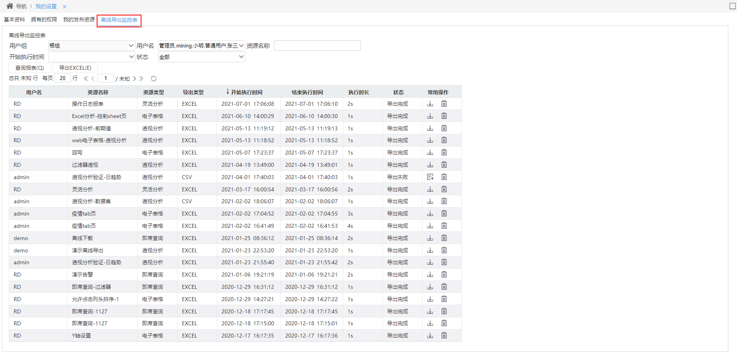Click the window restore icon at top right
Image resolution: width=737 pixels, height=353 pixels.
(733, 6)
